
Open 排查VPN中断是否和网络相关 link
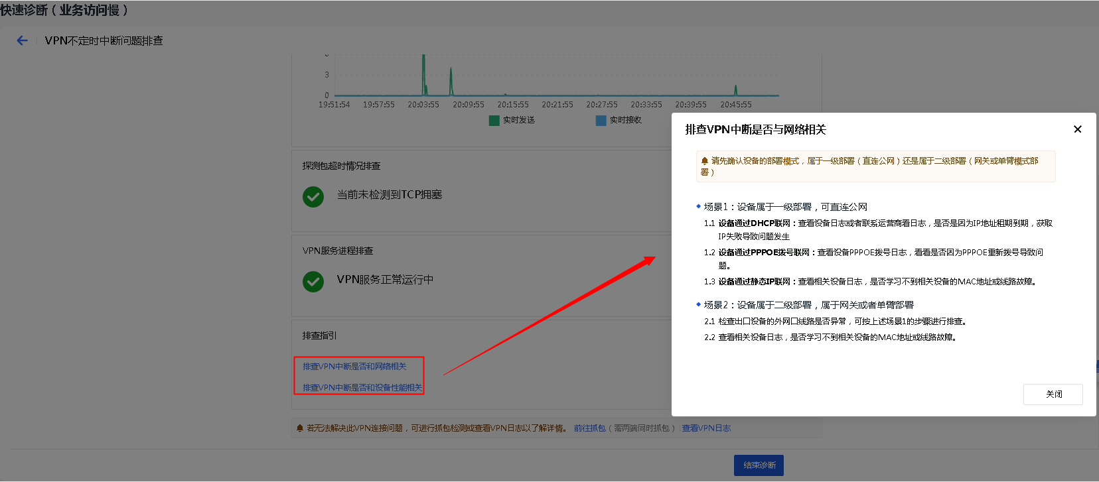point(354,367)
